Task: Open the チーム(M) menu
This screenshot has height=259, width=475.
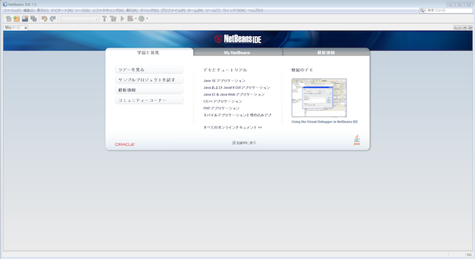Action: pos(195,10)
